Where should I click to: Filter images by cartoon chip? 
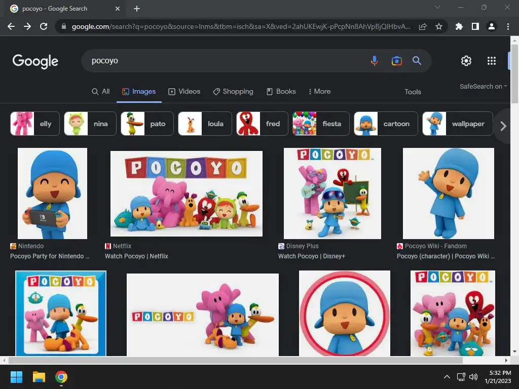click(386, 124)
